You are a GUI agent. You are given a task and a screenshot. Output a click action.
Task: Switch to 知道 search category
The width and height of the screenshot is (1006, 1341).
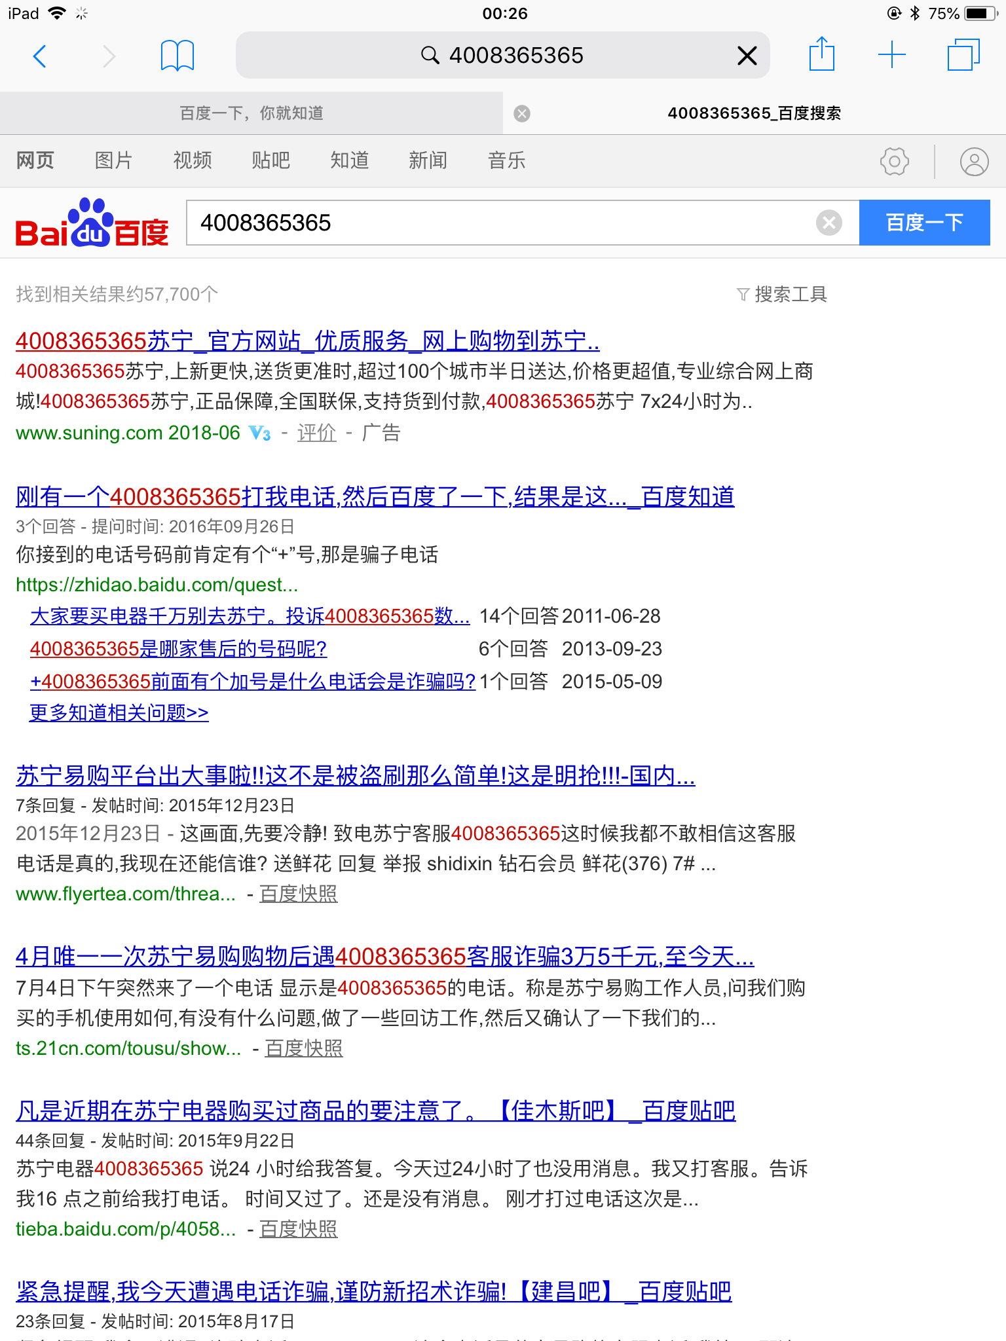pos(350,160)
